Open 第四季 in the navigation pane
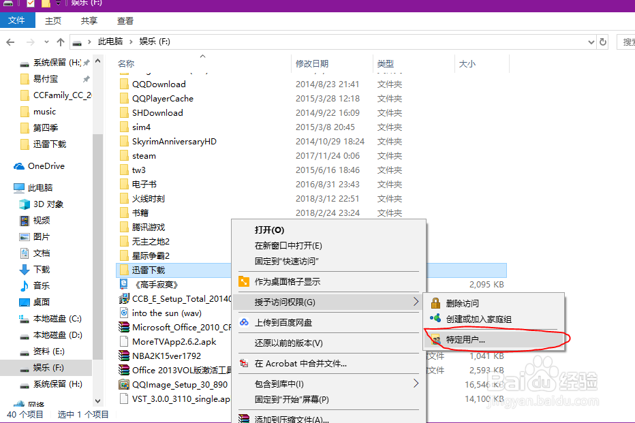The height and width of the screenshot is (423, 635). click(x=46, y=128)
